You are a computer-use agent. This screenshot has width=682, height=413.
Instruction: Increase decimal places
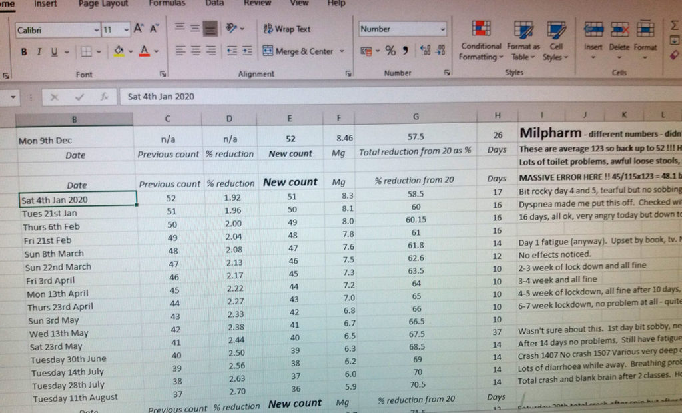(x=425, y=51)
